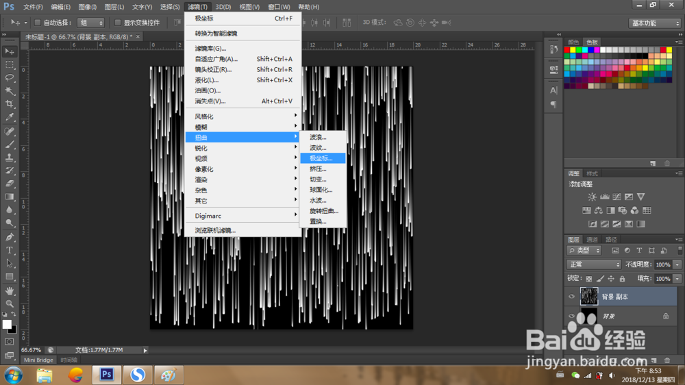Switch to the 样式 tab

point(592,173)
